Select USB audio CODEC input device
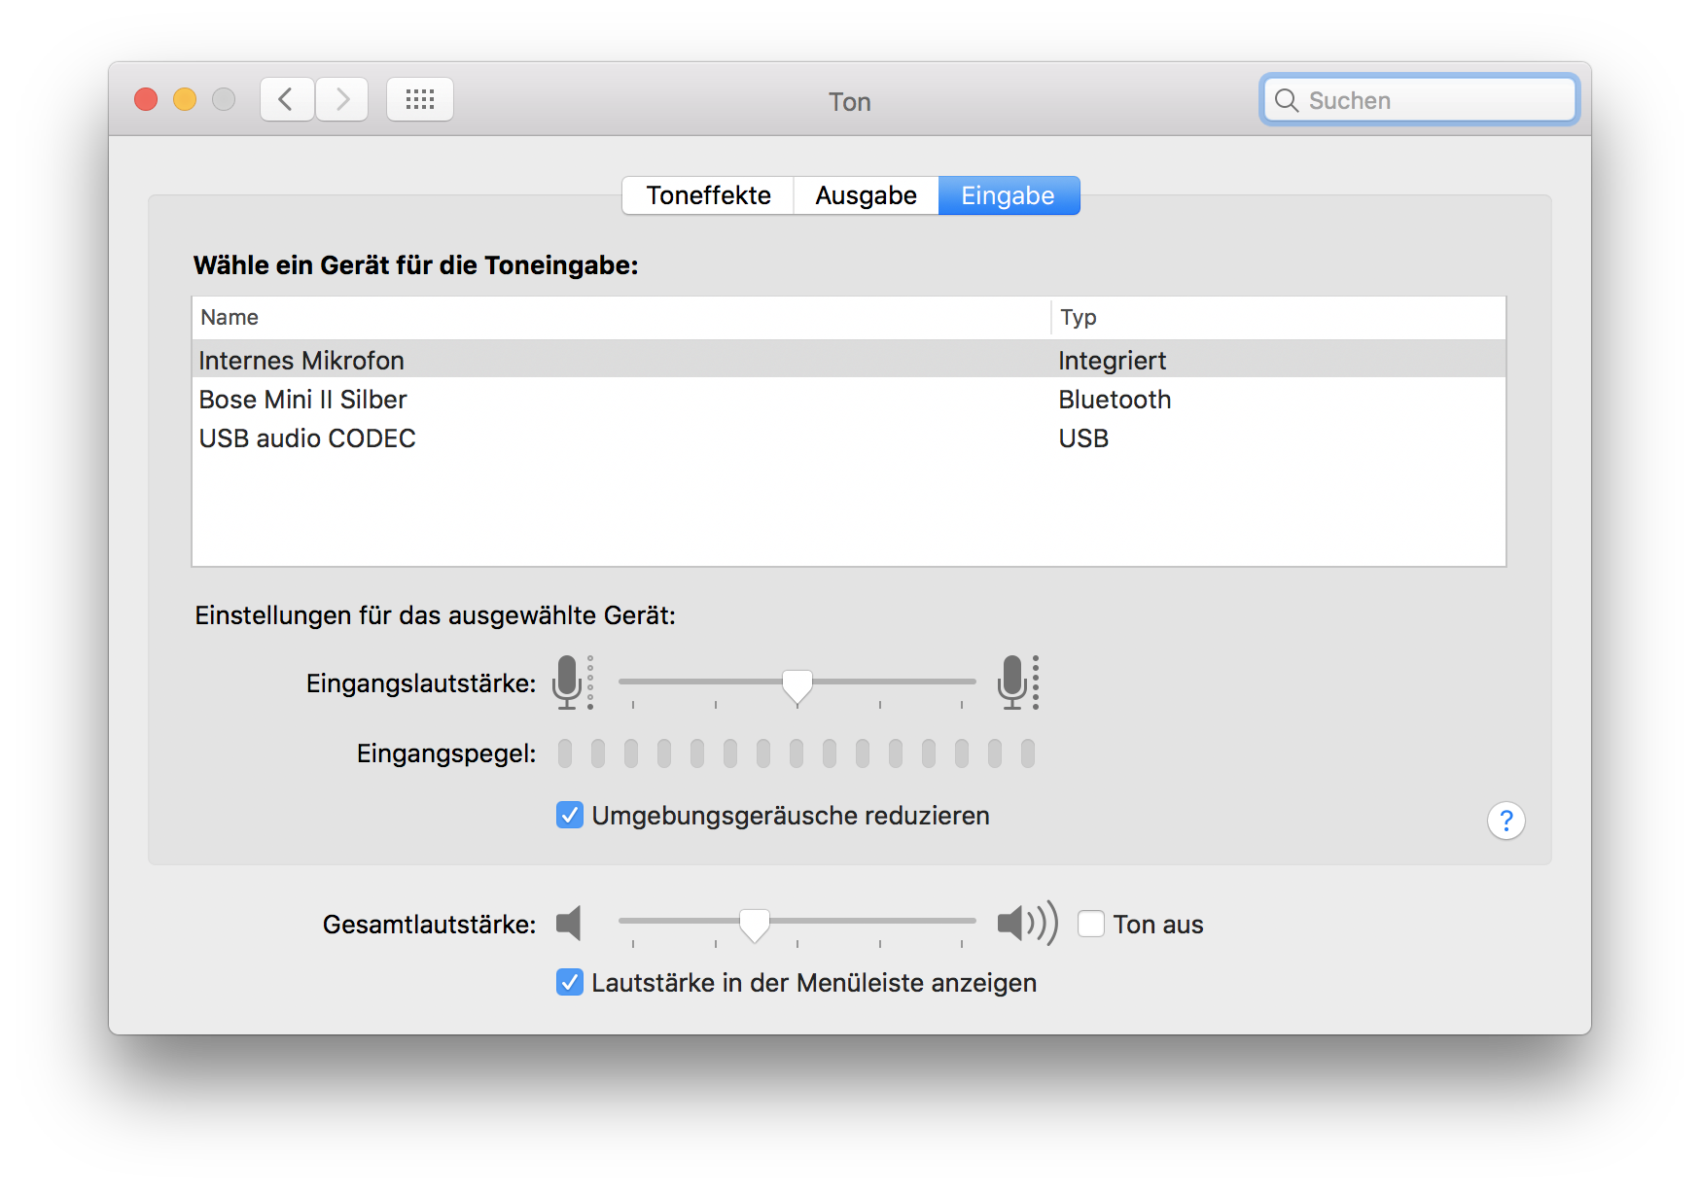Screen dimensions: 1700x1190 click(307, 438)
